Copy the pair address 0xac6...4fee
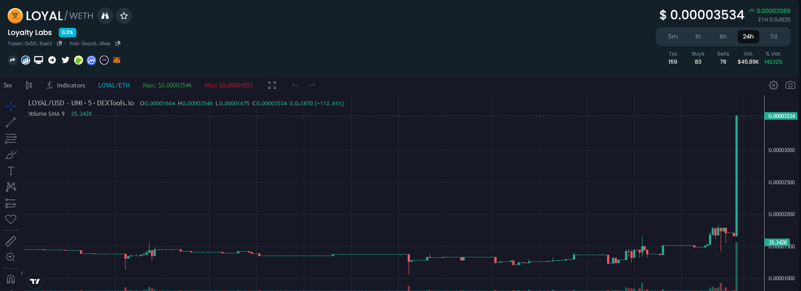 [118, 43]
